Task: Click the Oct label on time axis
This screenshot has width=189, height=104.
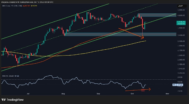Action: click(x=132, y=94)
